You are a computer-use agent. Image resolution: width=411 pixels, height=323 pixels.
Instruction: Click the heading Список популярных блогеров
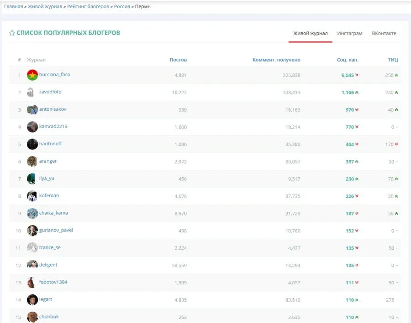point(68,33)
